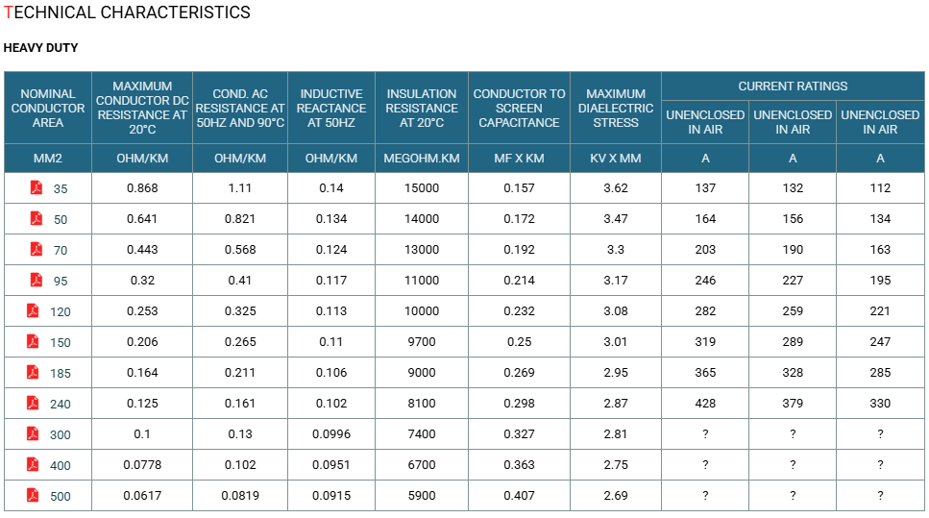
Task: Open the PDF icon for 150 mm2
Action: [33, 342]
